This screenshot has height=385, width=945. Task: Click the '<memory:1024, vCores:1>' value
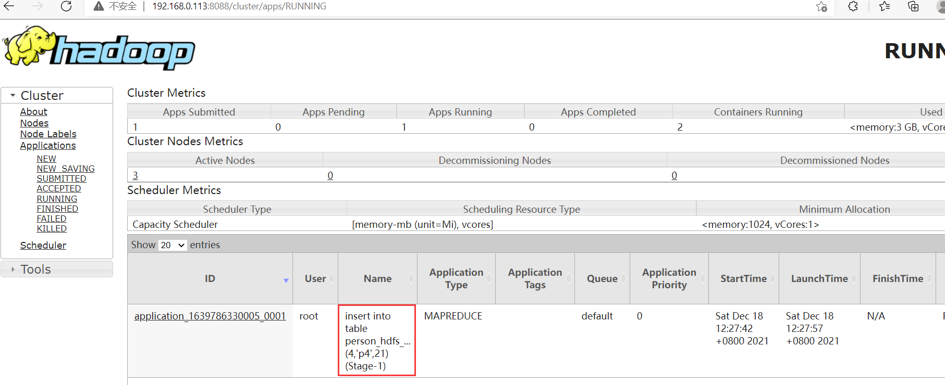pyautogui.click(x=760, y=225)
